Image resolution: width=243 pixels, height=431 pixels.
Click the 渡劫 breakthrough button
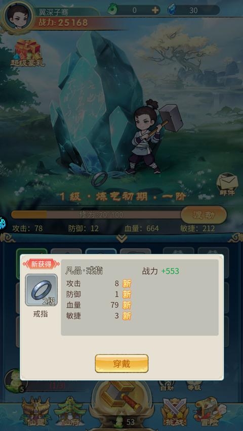(204, 215)
